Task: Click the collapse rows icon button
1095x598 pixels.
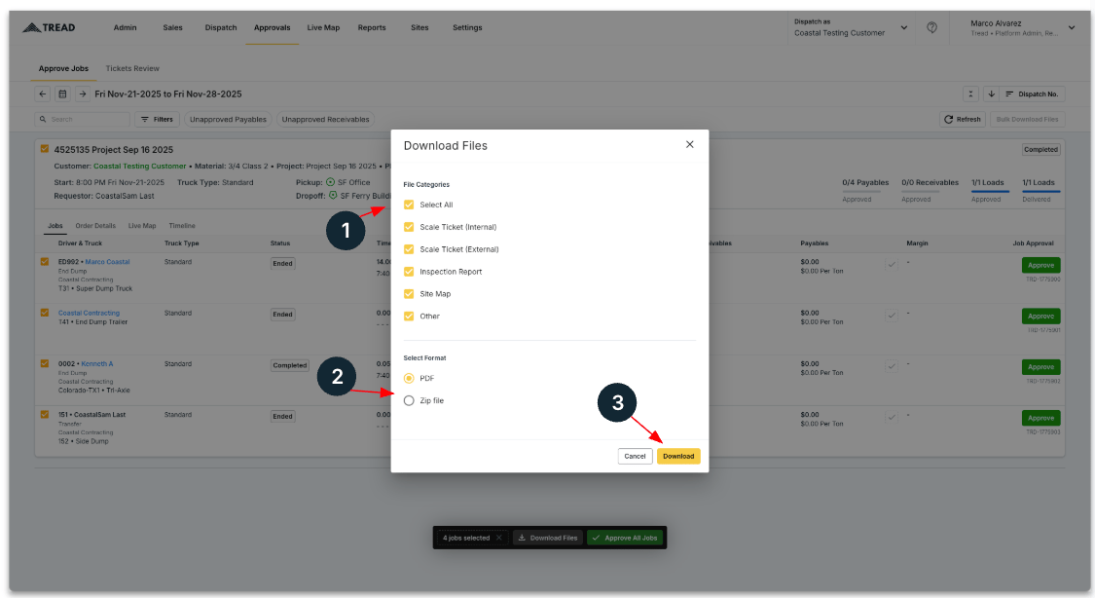Action: coord(970,93)
